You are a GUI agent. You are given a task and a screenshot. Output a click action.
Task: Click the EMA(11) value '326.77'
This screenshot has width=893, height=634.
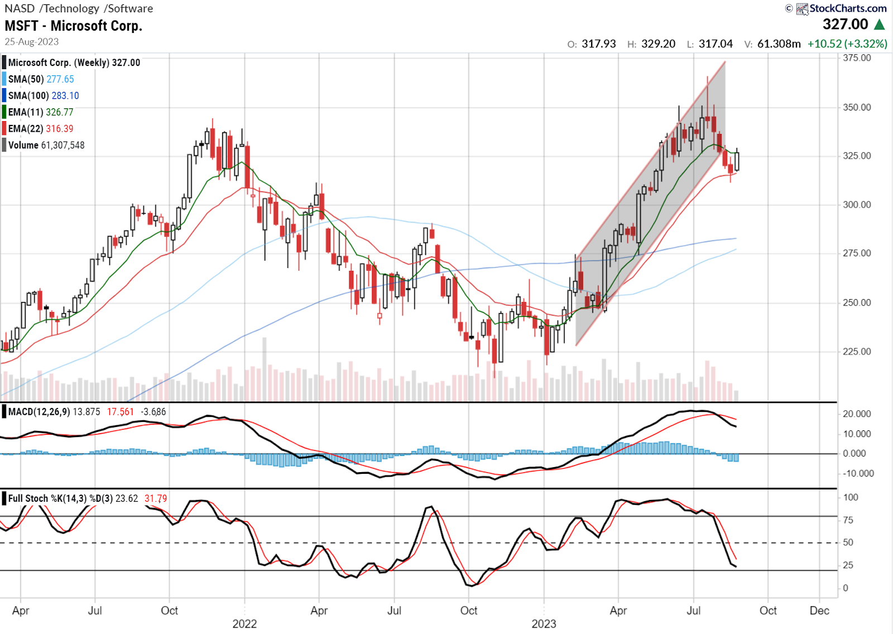60,112
